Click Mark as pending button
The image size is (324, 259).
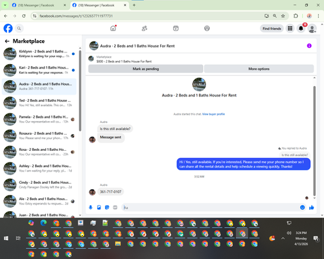click(x=146, y=69)
